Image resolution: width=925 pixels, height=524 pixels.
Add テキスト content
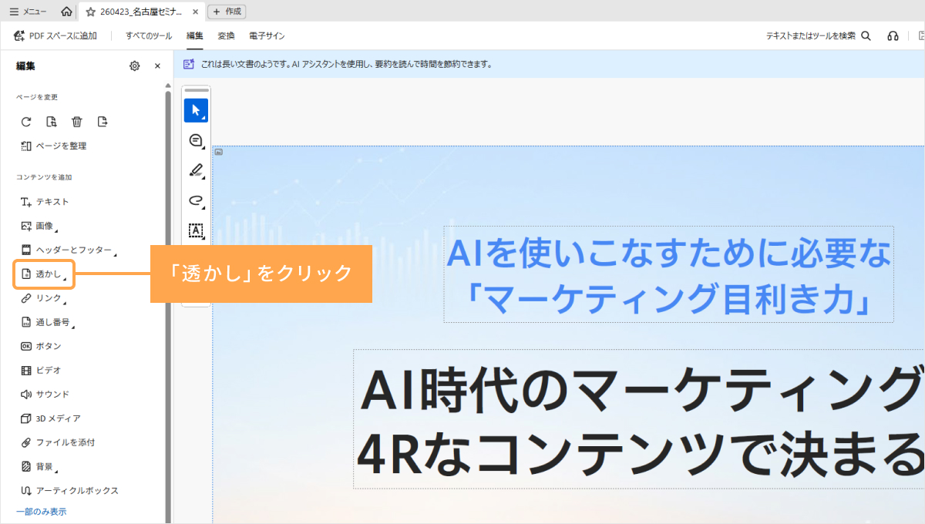click(x=45, y=202)
